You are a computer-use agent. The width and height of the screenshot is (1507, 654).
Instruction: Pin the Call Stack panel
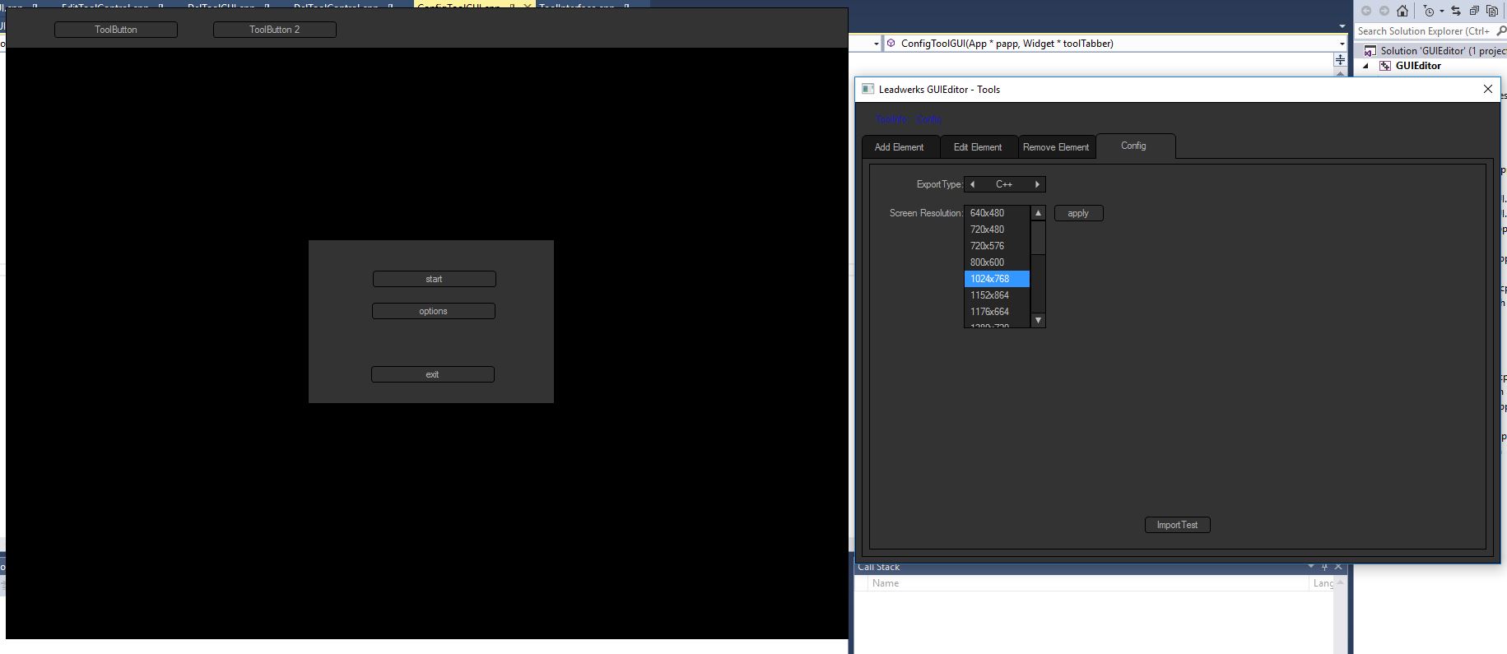click(x=1324, y=567)
